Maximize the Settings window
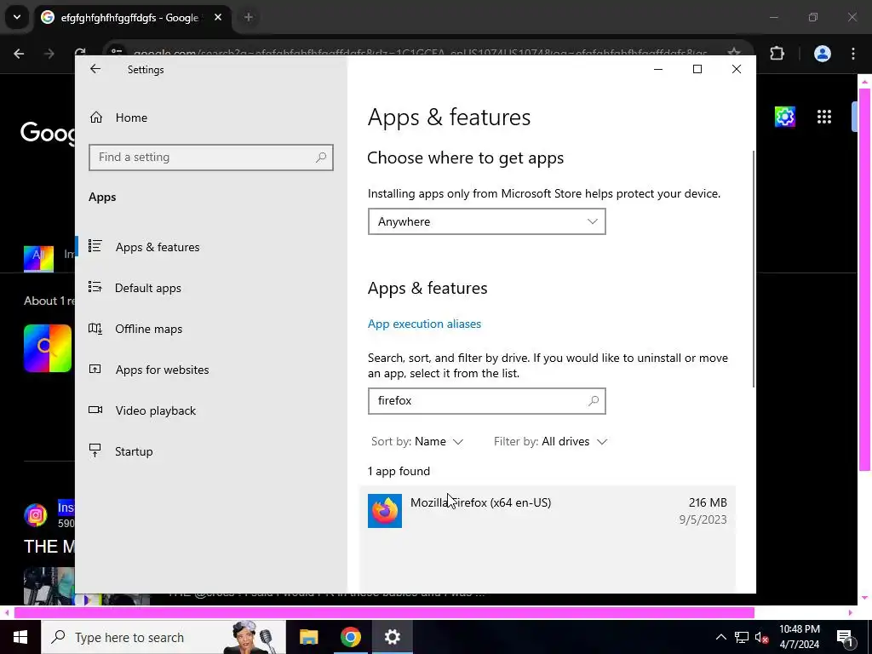The height and width of the screenshot is (654, 872). coord(697,69)
